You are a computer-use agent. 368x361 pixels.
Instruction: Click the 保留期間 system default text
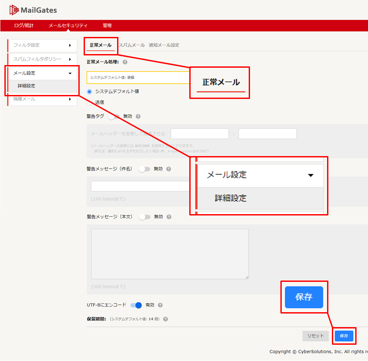(135, 319)
